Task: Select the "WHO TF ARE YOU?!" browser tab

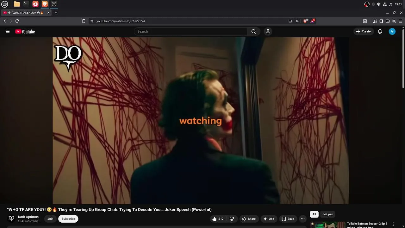Action: pyautogui.click(x=27, y=13)
